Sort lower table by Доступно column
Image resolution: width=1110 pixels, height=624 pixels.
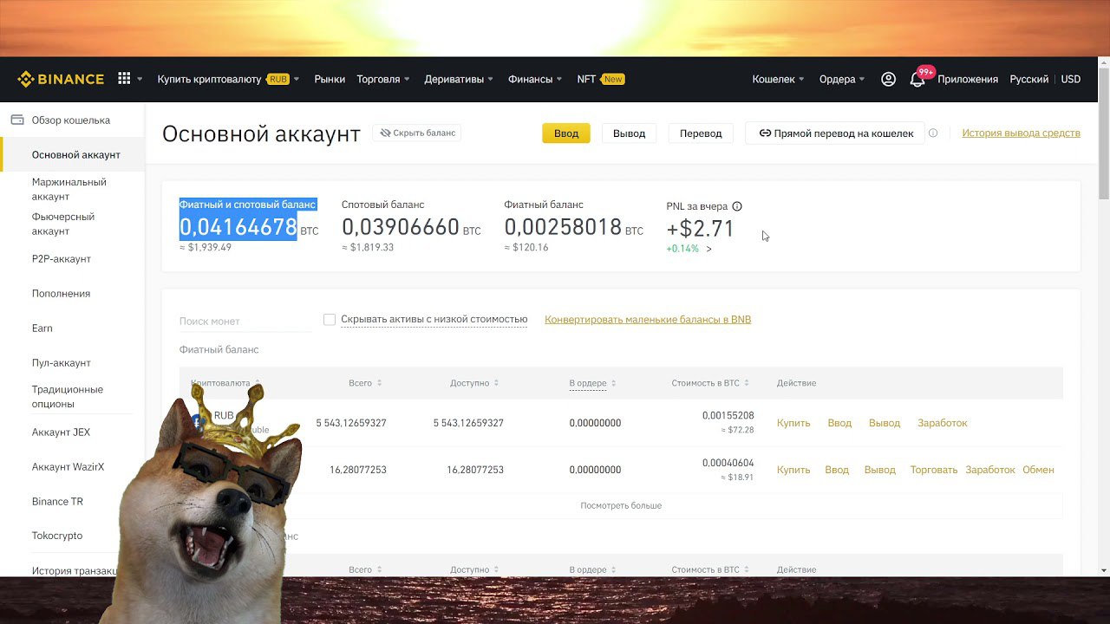tap(496, 570)
